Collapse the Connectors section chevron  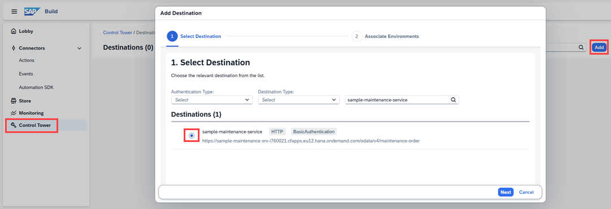tap(80, 48)
